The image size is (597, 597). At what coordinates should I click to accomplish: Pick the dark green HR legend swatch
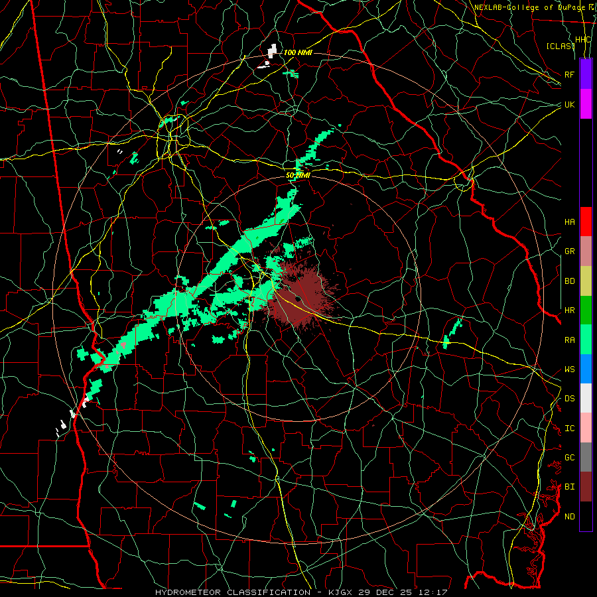[586, 310]
